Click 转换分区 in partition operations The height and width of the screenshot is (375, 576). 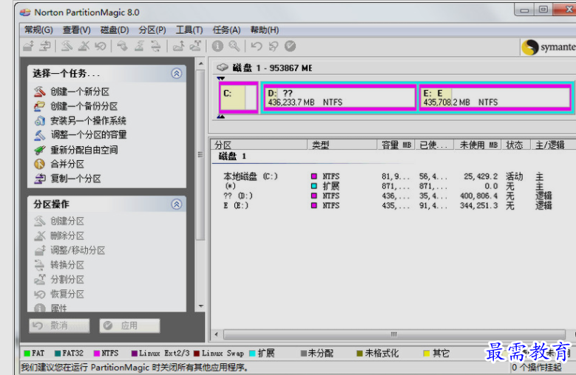point(67,265)
